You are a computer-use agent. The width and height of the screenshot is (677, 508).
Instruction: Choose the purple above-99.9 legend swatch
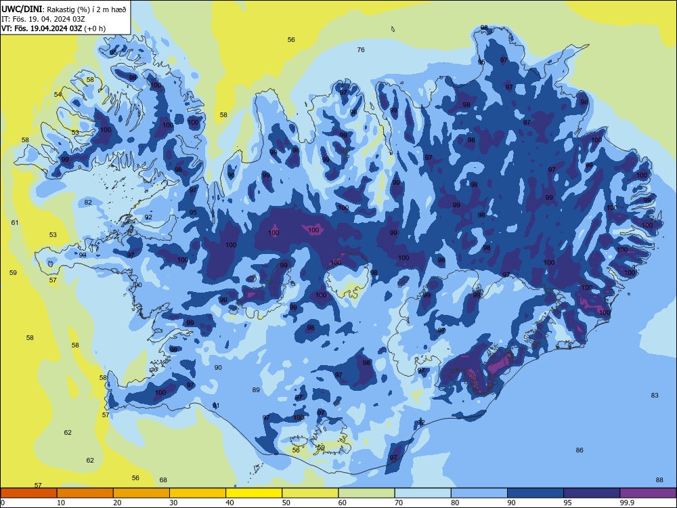point(648,493)
